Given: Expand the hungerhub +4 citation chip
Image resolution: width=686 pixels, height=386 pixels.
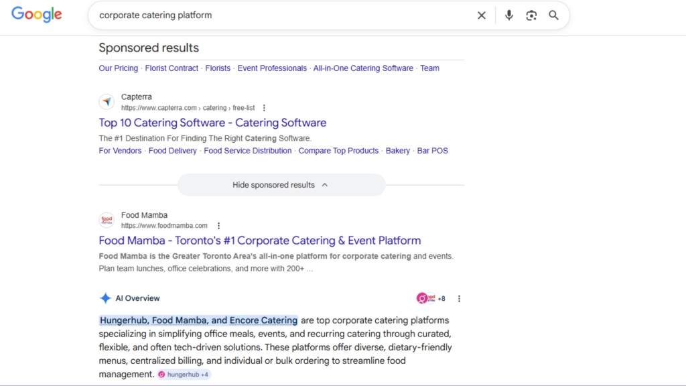Looking at the screenshot, I should [184, 375].
